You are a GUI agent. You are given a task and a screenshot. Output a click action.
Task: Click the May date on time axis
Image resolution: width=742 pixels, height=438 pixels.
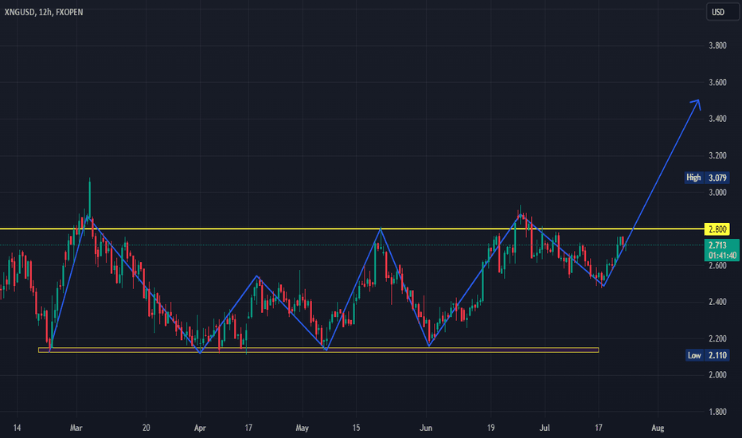(302, 428)
